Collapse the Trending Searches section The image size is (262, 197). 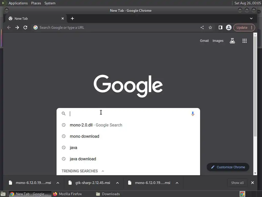103,171
